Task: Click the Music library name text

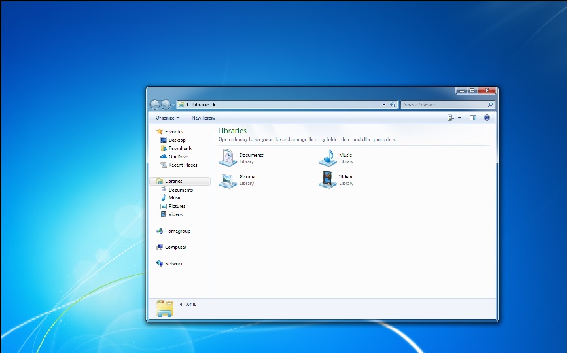Action: click(x=346, y=156)
